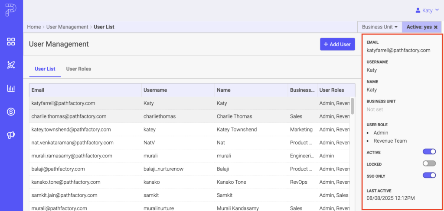
Task: Click the table vertical scrollbar thumb
Action: (x=352, y=105)
